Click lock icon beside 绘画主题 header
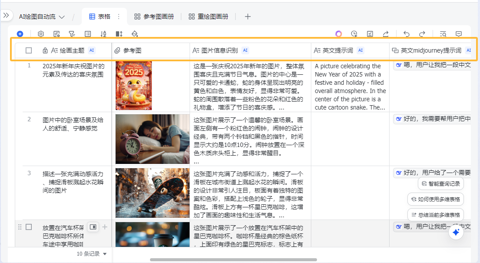Screen dimensions: 480x263 [x=45, y=50]
